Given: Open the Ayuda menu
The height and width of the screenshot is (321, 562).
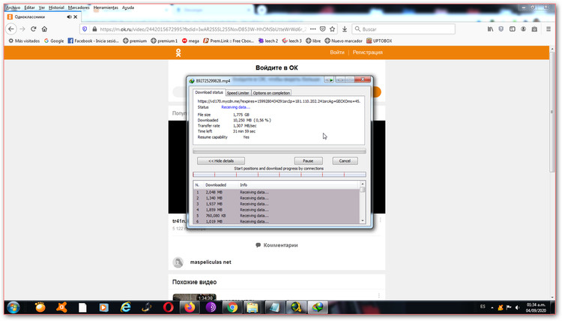Looking at the screenshot, I should point(128,7).
